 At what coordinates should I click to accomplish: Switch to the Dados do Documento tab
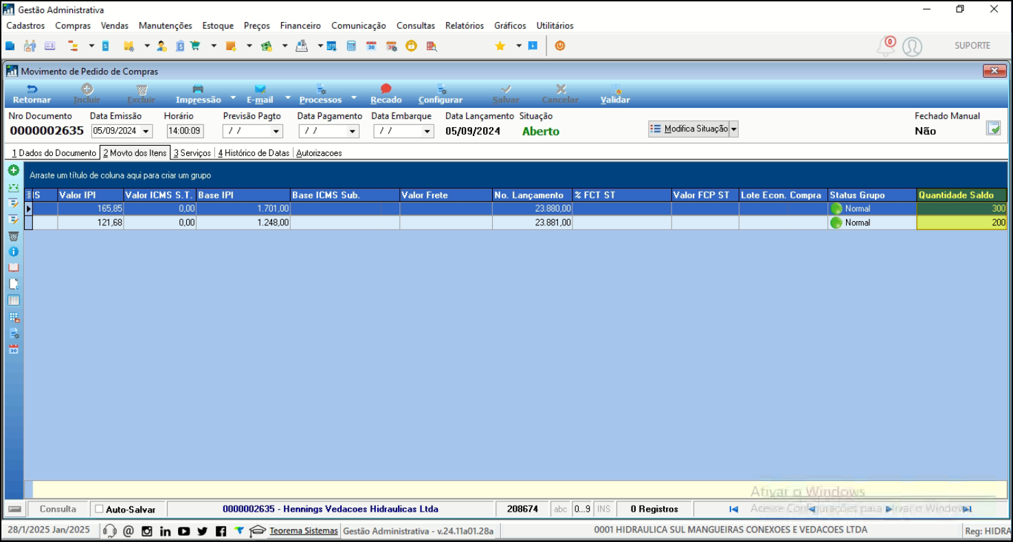tap(54, 153)
